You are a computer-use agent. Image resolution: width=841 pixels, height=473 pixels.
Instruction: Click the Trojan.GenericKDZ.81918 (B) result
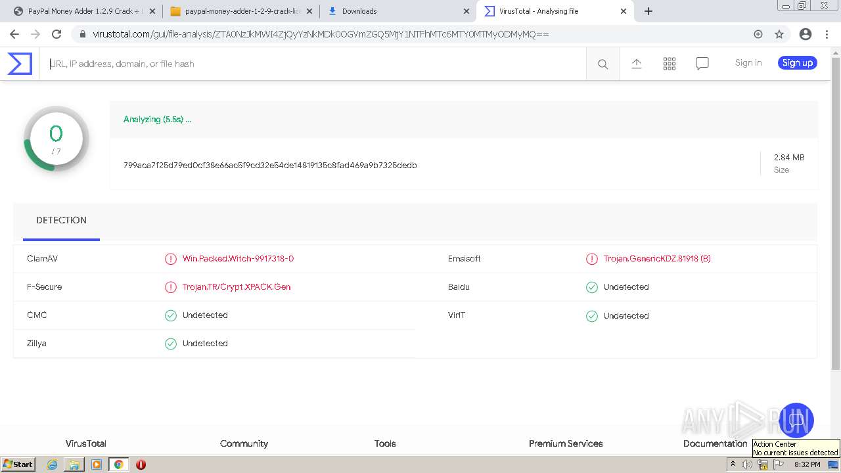(x=657, y=259)
